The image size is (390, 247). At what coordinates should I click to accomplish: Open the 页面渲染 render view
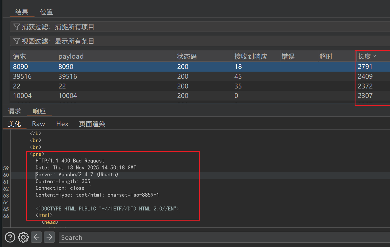(x=92, y=124)
